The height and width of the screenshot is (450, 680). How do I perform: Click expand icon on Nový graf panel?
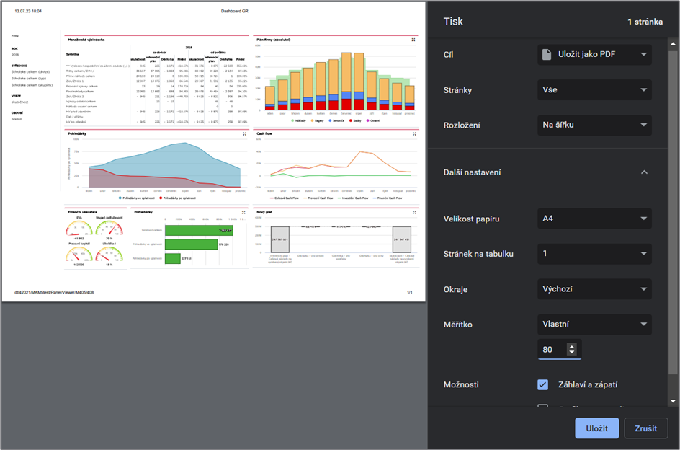pos(414,213)
